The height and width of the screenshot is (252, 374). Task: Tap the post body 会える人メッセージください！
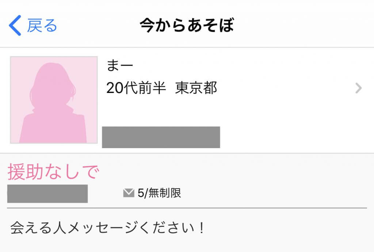pyautogui.click(x=106, y=228)
